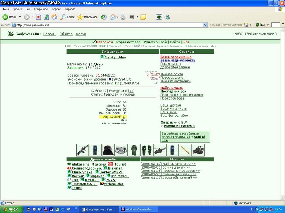Open Favorites (Избранное) star button
285x213 pixels.
point(88,17)
